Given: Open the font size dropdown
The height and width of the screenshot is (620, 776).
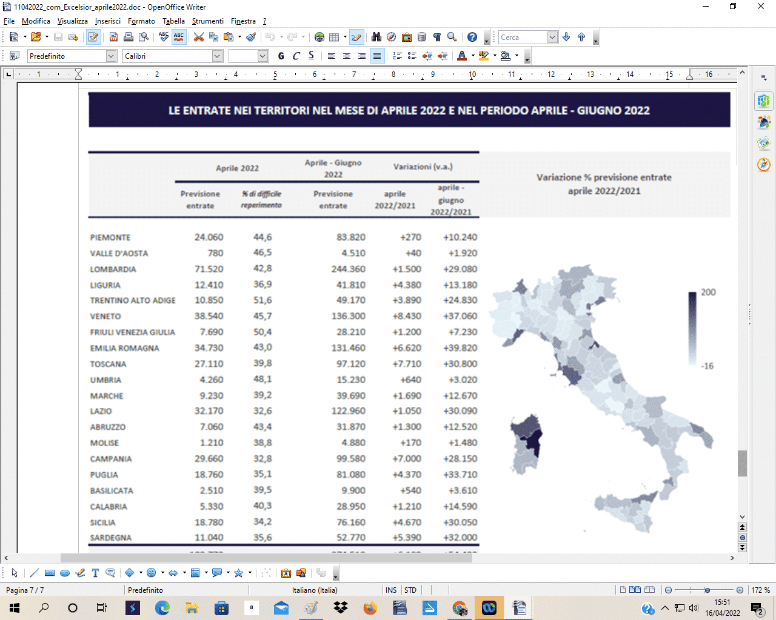Looking at the screenshot, I should click(x=263, y=56).
